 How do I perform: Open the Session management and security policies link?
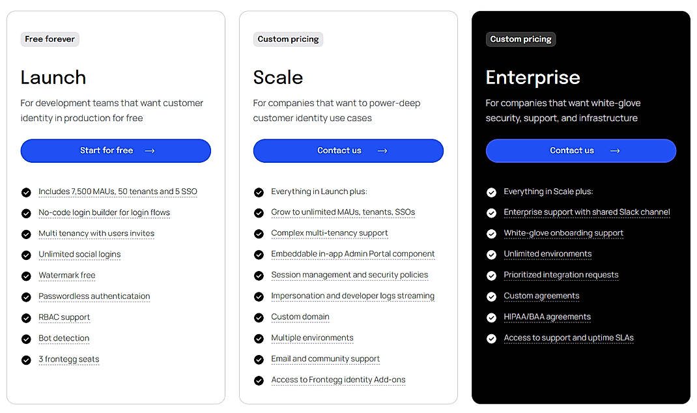pos(350,275)
